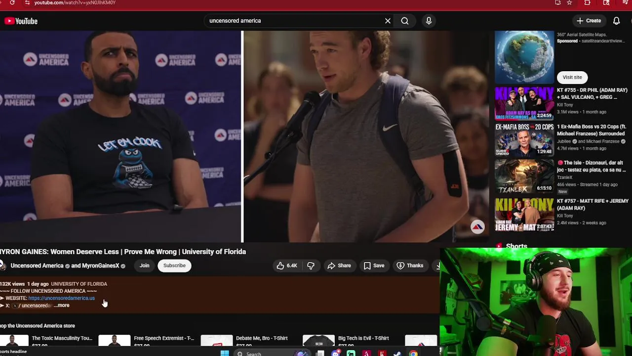Open the Kill Tony channel under KT #755

[x=565, y=105]
